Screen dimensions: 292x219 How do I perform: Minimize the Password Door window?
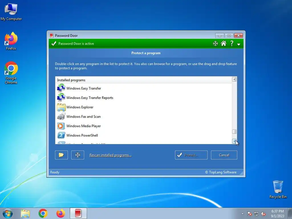(220, 35)
